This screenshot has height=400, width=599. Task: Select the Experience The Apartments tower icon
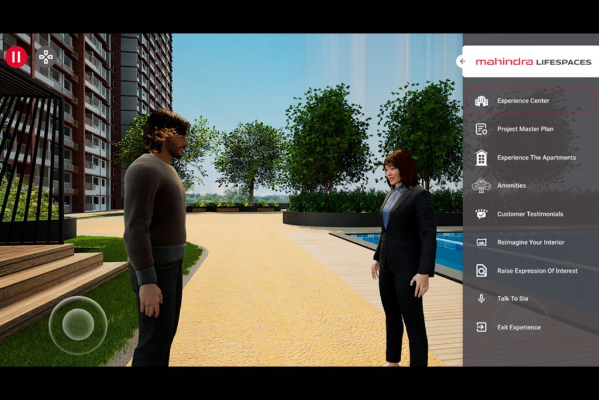point(481,158)
